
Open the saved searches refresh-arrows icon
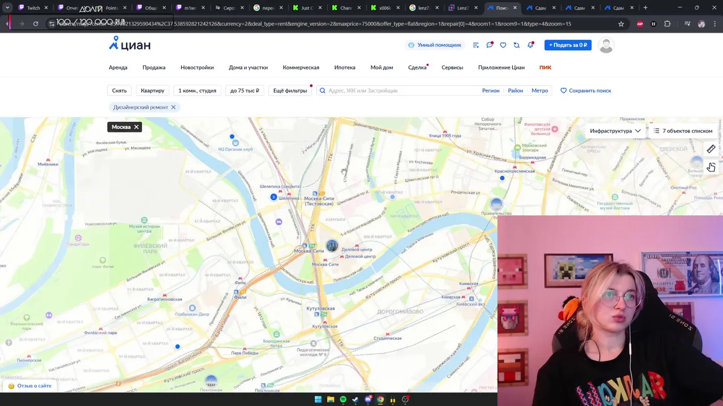coord(516,45)
